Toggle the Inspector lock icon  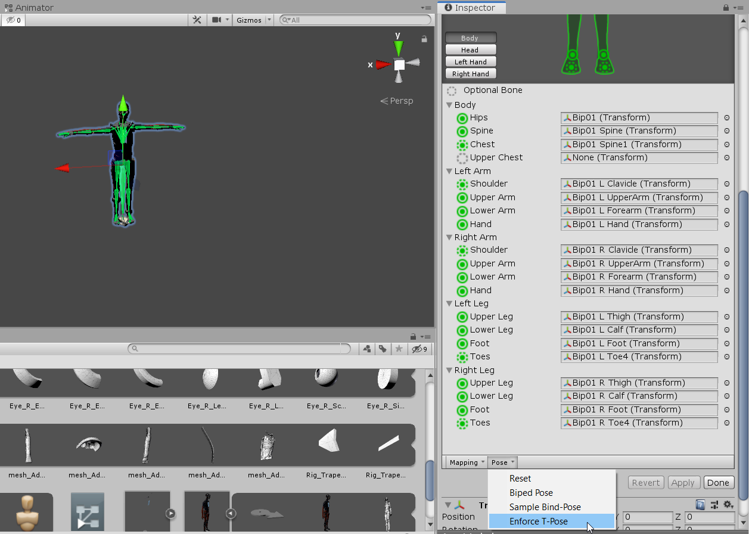pos(726,8)
